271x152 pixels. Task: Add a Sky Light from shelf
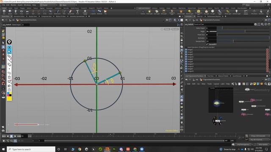tap(206, 12)
